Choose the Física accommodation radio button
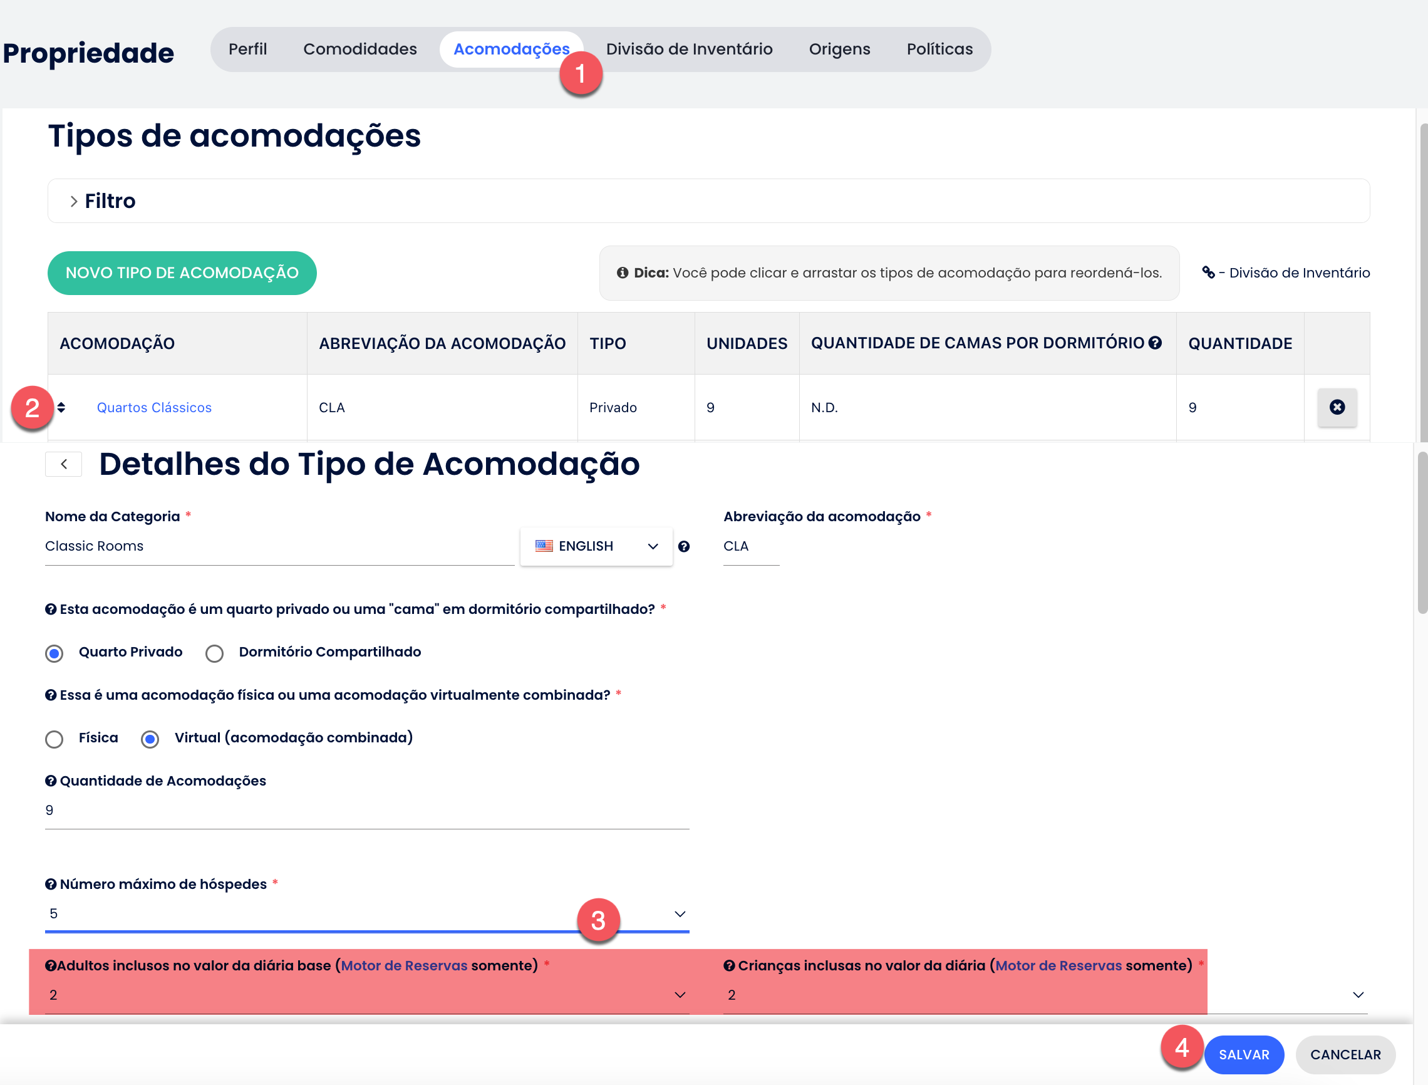This screenshot has height=1085, width=1428. (x=54, y=739)
